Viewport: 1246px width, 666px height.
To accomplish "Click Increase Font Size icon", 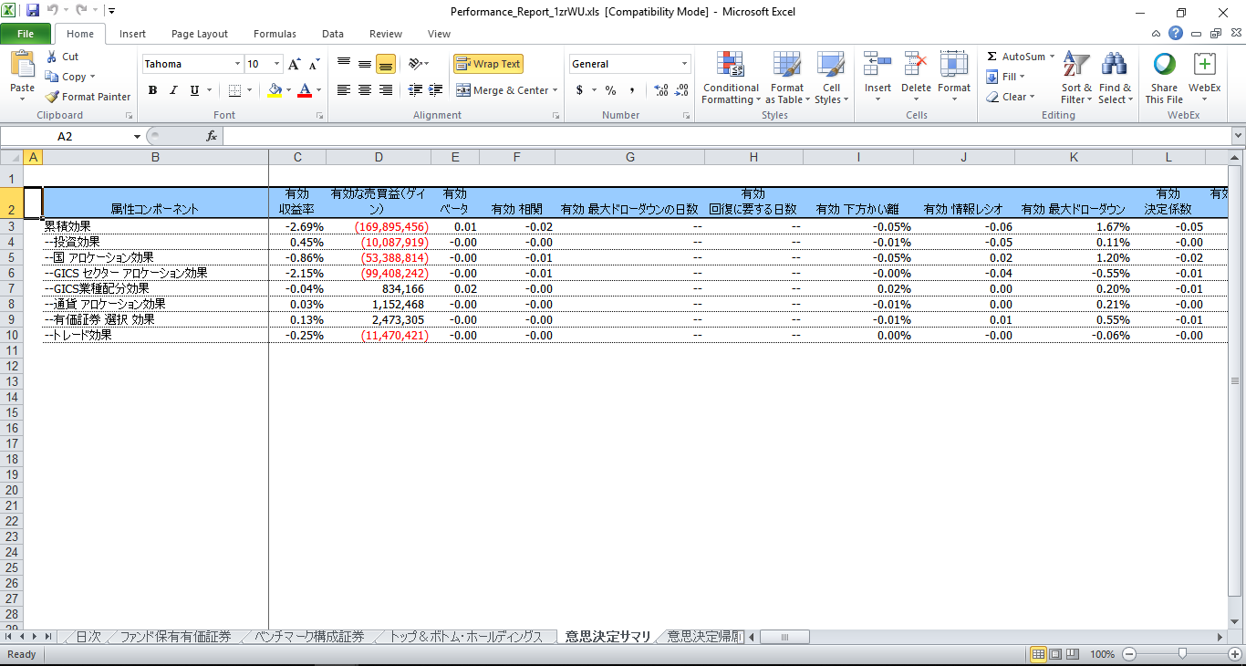I will pyautogui.click(x=294, y=65).
